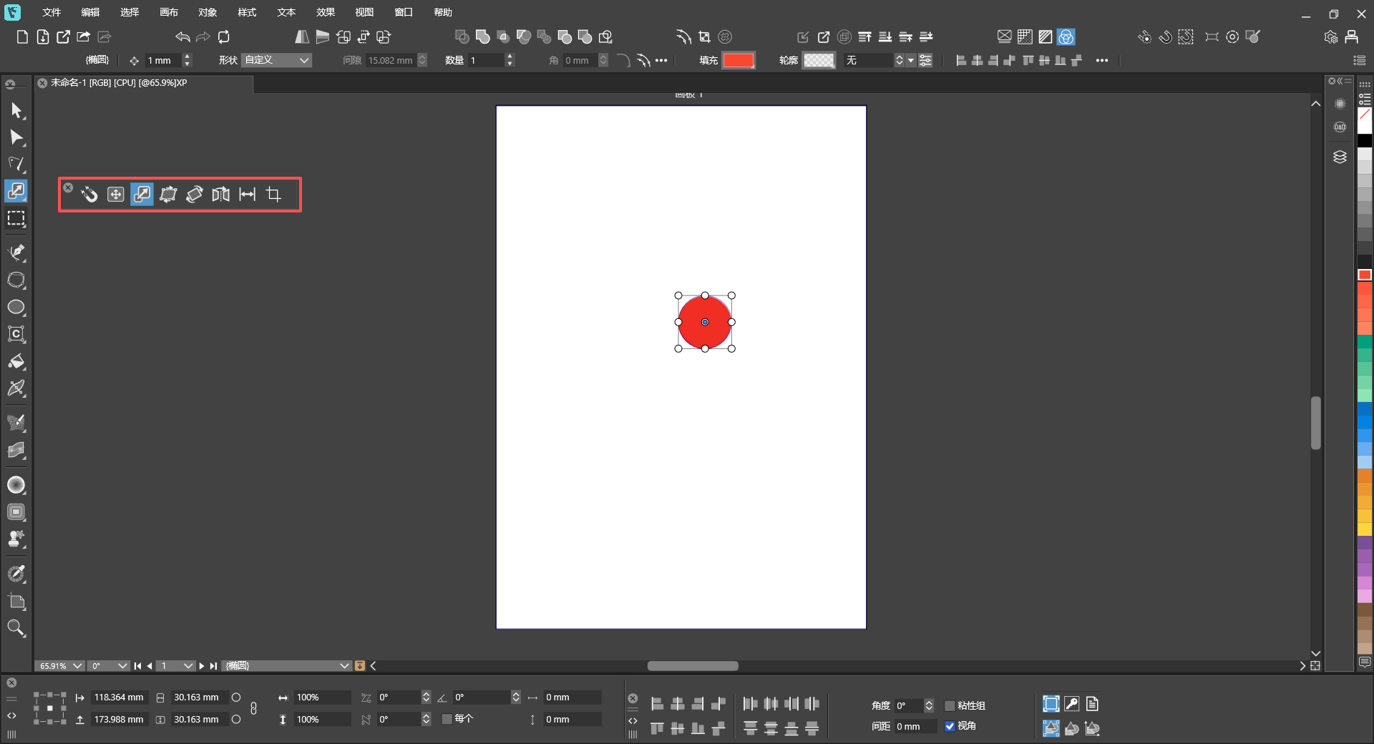
Task: Click the new document icon
Action: (22, 37)
